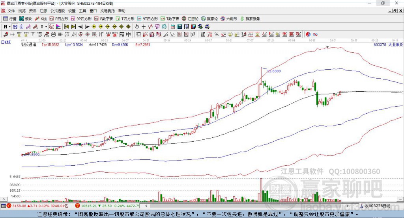Open the calculator icon
Viewport: 404px width, 218px height.
click(180, 27)
